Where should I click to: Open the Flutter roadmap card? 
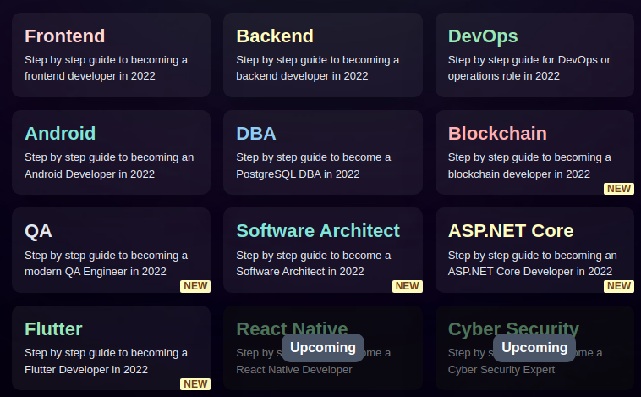point(111,348)
